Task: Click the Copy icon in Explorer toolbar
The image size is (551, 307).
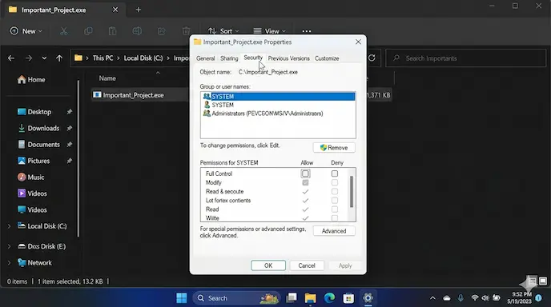Action: click(x=88, y=31)
